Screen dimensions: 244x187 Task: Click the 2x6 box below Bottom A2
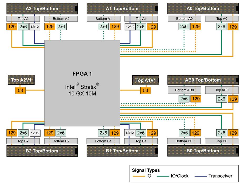point(61,26)
